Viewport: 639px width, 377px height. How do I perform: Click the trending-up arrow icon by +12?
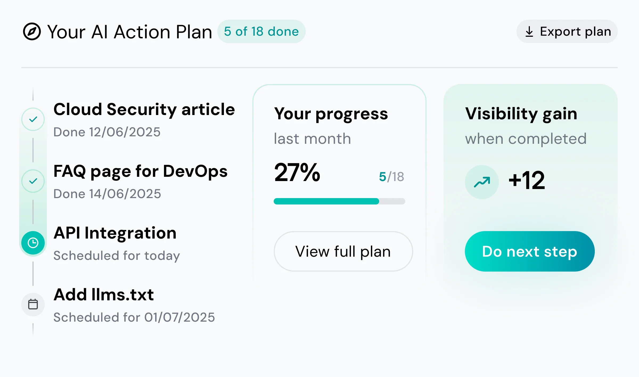click(x=482, y=182)
